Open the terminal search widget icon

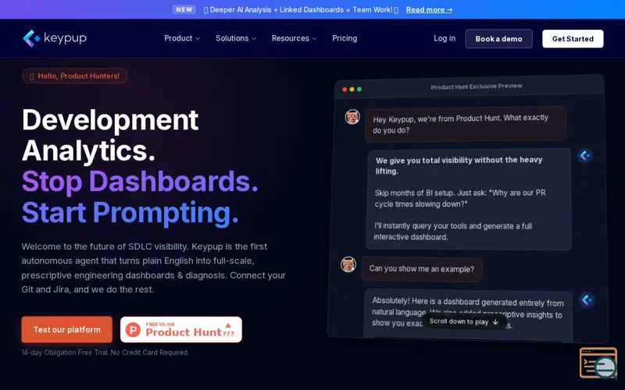(598, 363)
